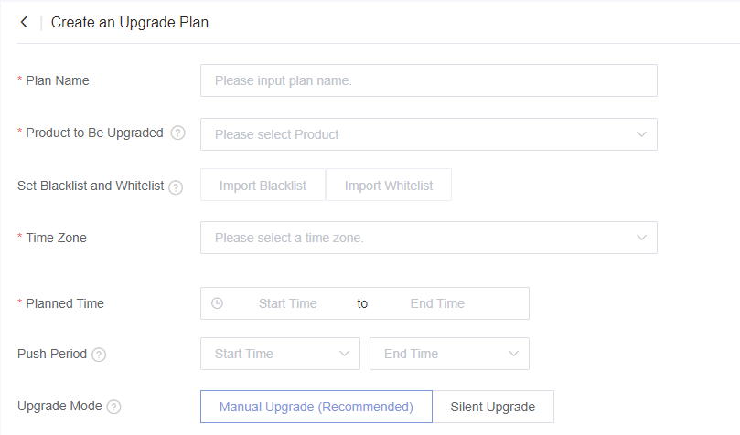Select Manual Upgrade (Recommended) mode
Viewport: 740px width, 435px height.
tap(316, 407)
